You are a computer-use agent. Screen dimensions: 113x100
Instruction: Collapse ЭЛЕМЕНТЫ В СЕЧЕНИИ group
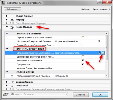[7, 34]
